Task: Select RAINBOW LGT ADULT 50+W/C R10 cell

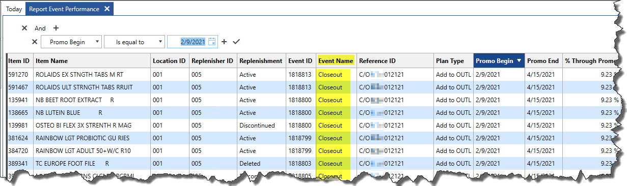Action: pyautogui.click(x=92, y=151)
